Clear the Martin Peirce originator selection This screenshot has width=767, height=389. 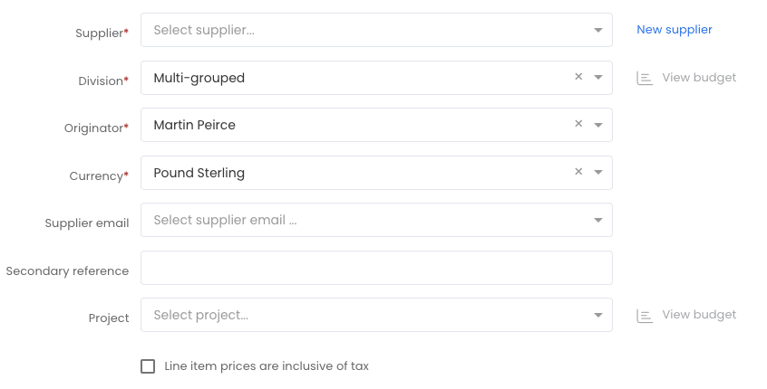coord(578,124)
